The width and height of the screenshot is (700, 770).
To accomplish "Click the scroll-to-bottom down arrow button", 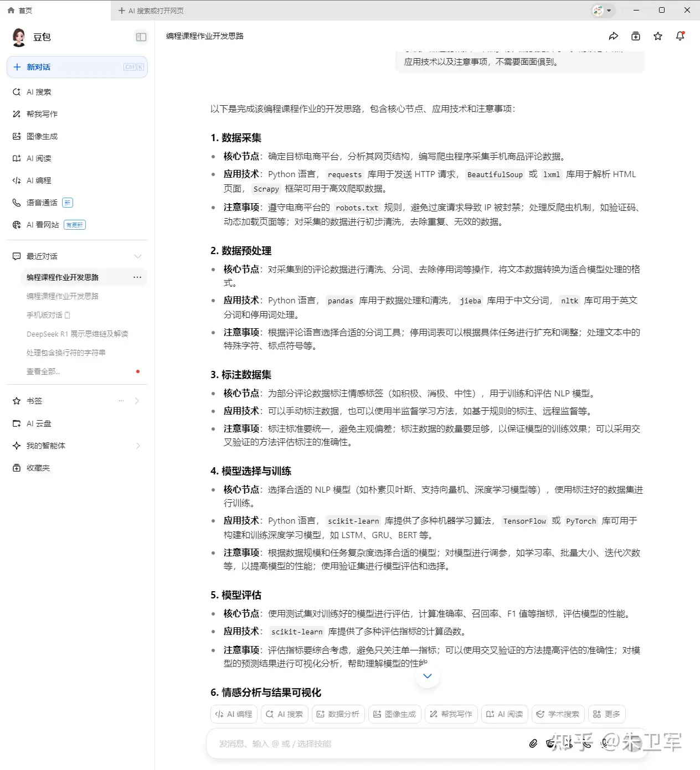I will (427, 676).
